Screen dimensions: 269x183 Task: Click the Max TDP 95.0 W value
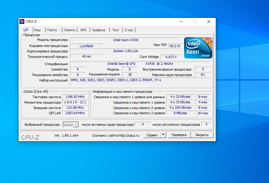pos(175,46)
